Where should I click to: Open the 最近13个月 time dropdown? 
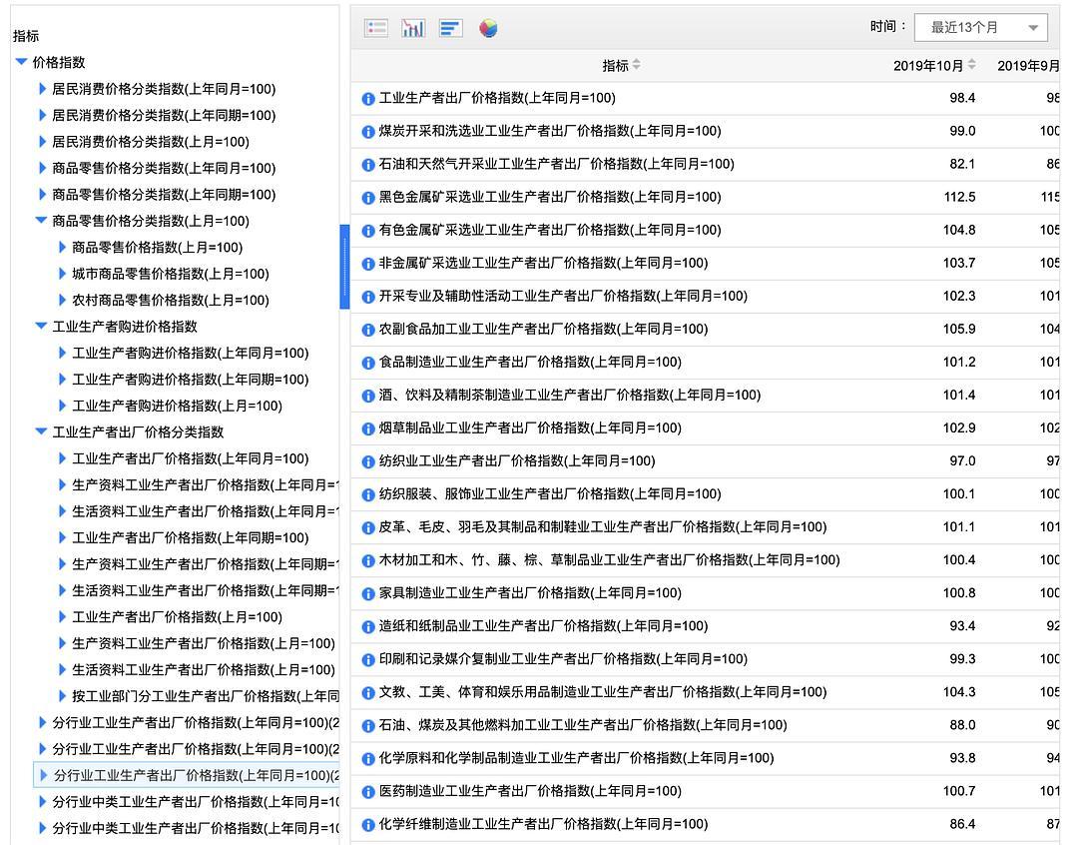(980, 27)
